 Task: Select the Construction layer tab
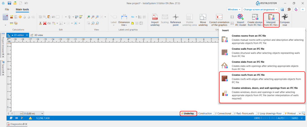click(x=205, y=113)
